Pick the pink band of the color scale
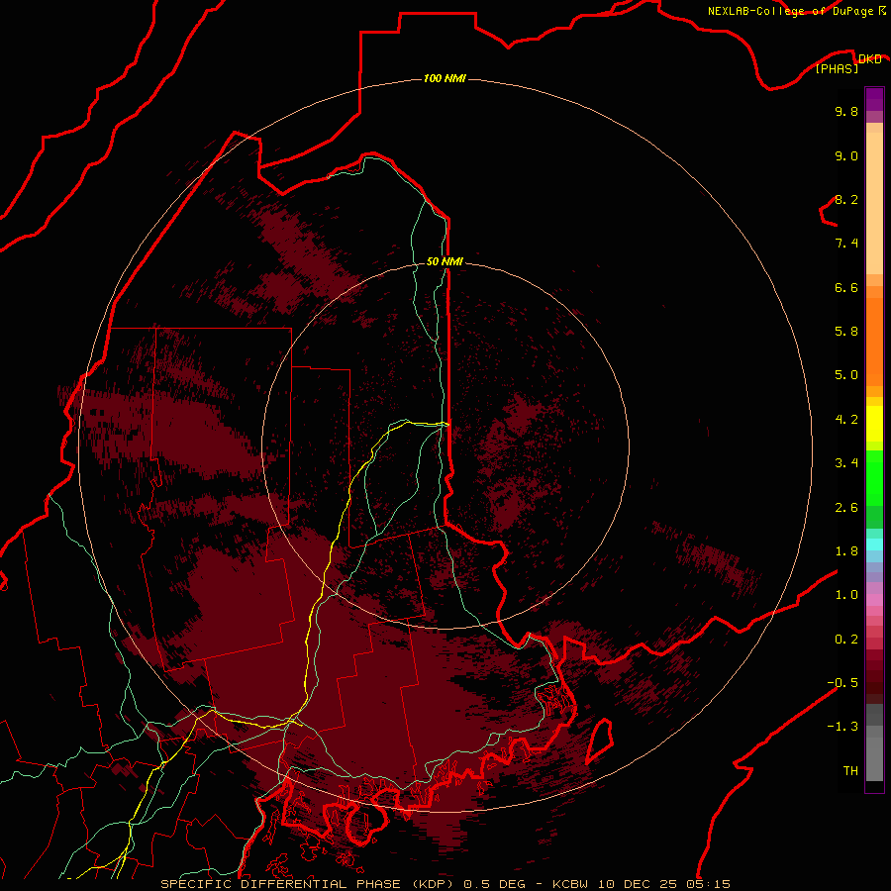891x891 pixels. (x=874, y=600)
